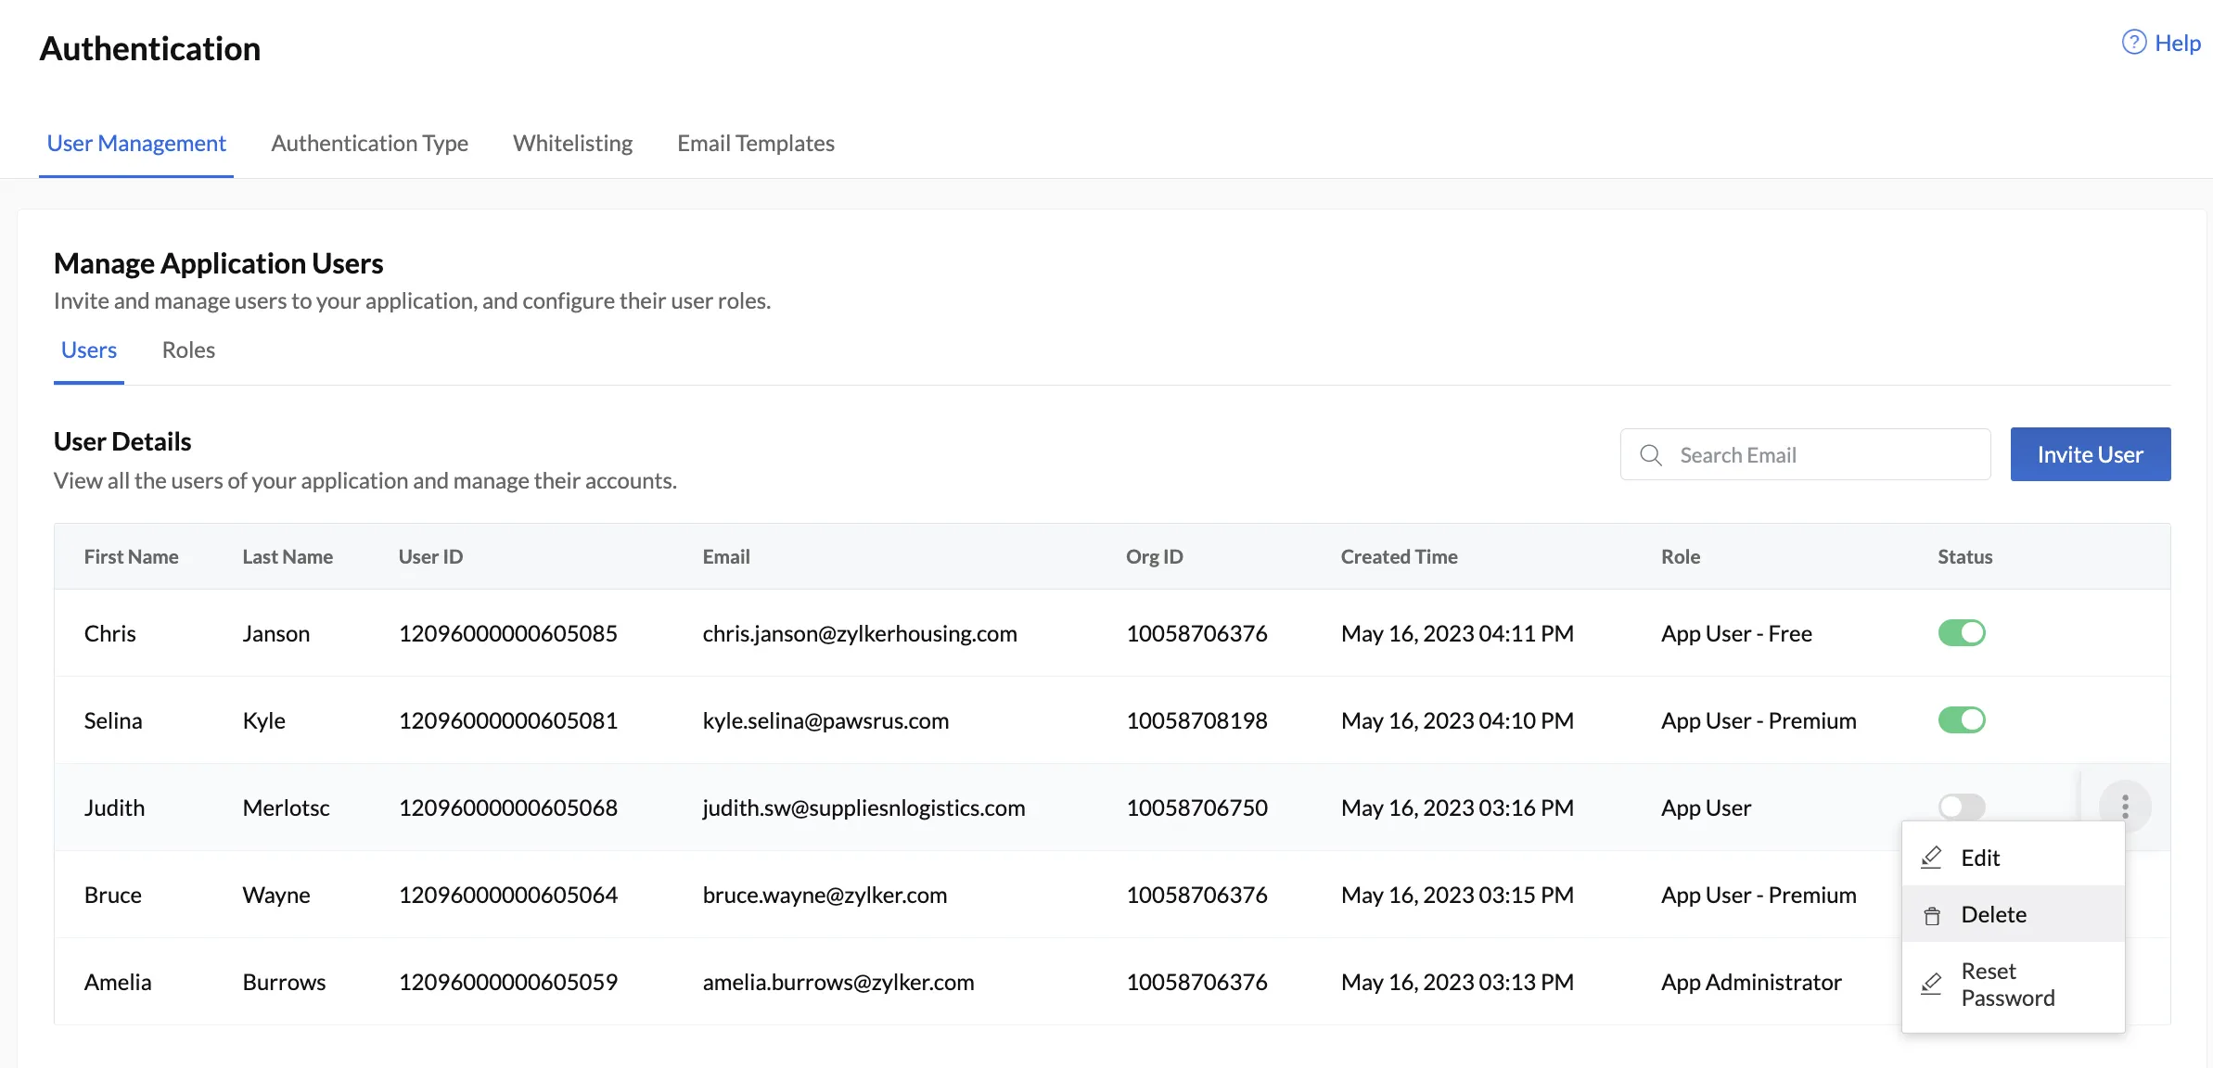The width and height of the screenshot is (2213, 1068).
Task: Click the Invite User button
Action: 2091,454
